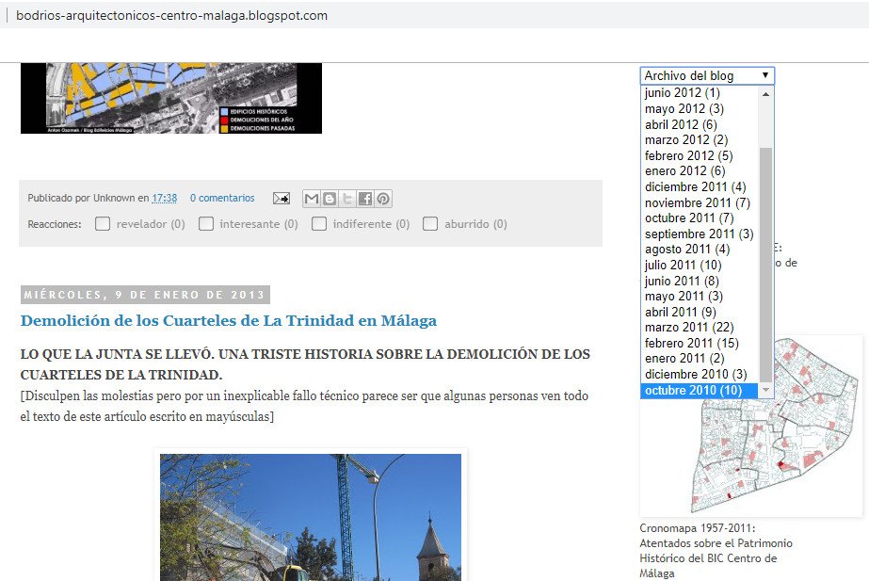869x581 pixels.
Task: Pick abril 2011 (9) archive entry
Action: click(700, 312)
